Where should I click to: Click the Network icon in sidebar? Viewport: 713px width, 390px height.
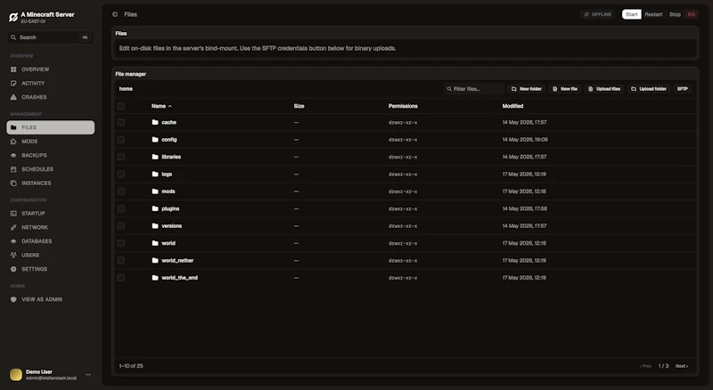pos(13,227)
